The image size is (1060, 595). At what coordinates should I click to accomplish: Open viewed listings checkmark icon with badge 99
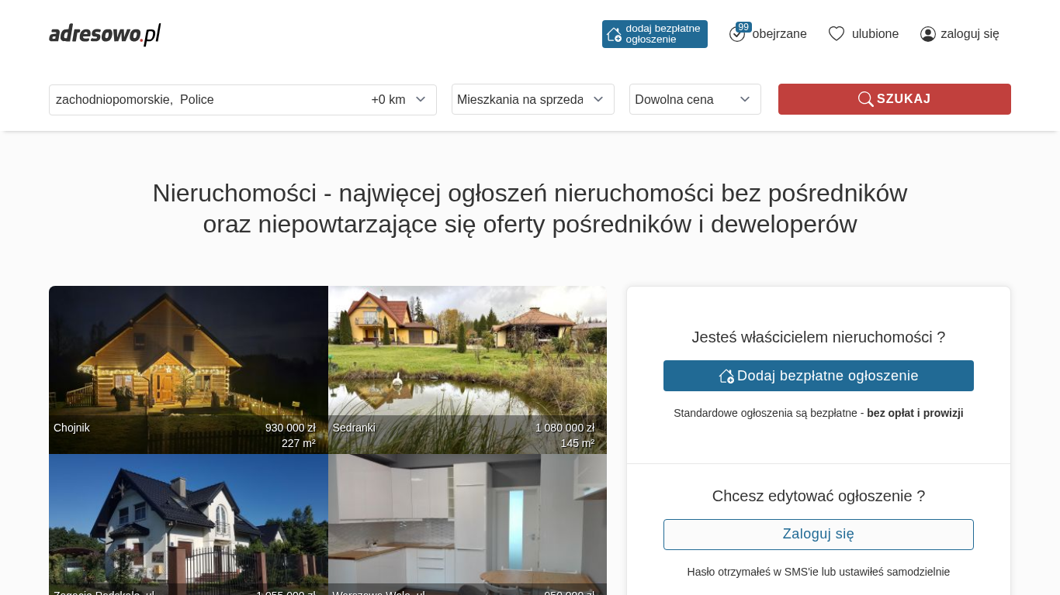(737, 34)
